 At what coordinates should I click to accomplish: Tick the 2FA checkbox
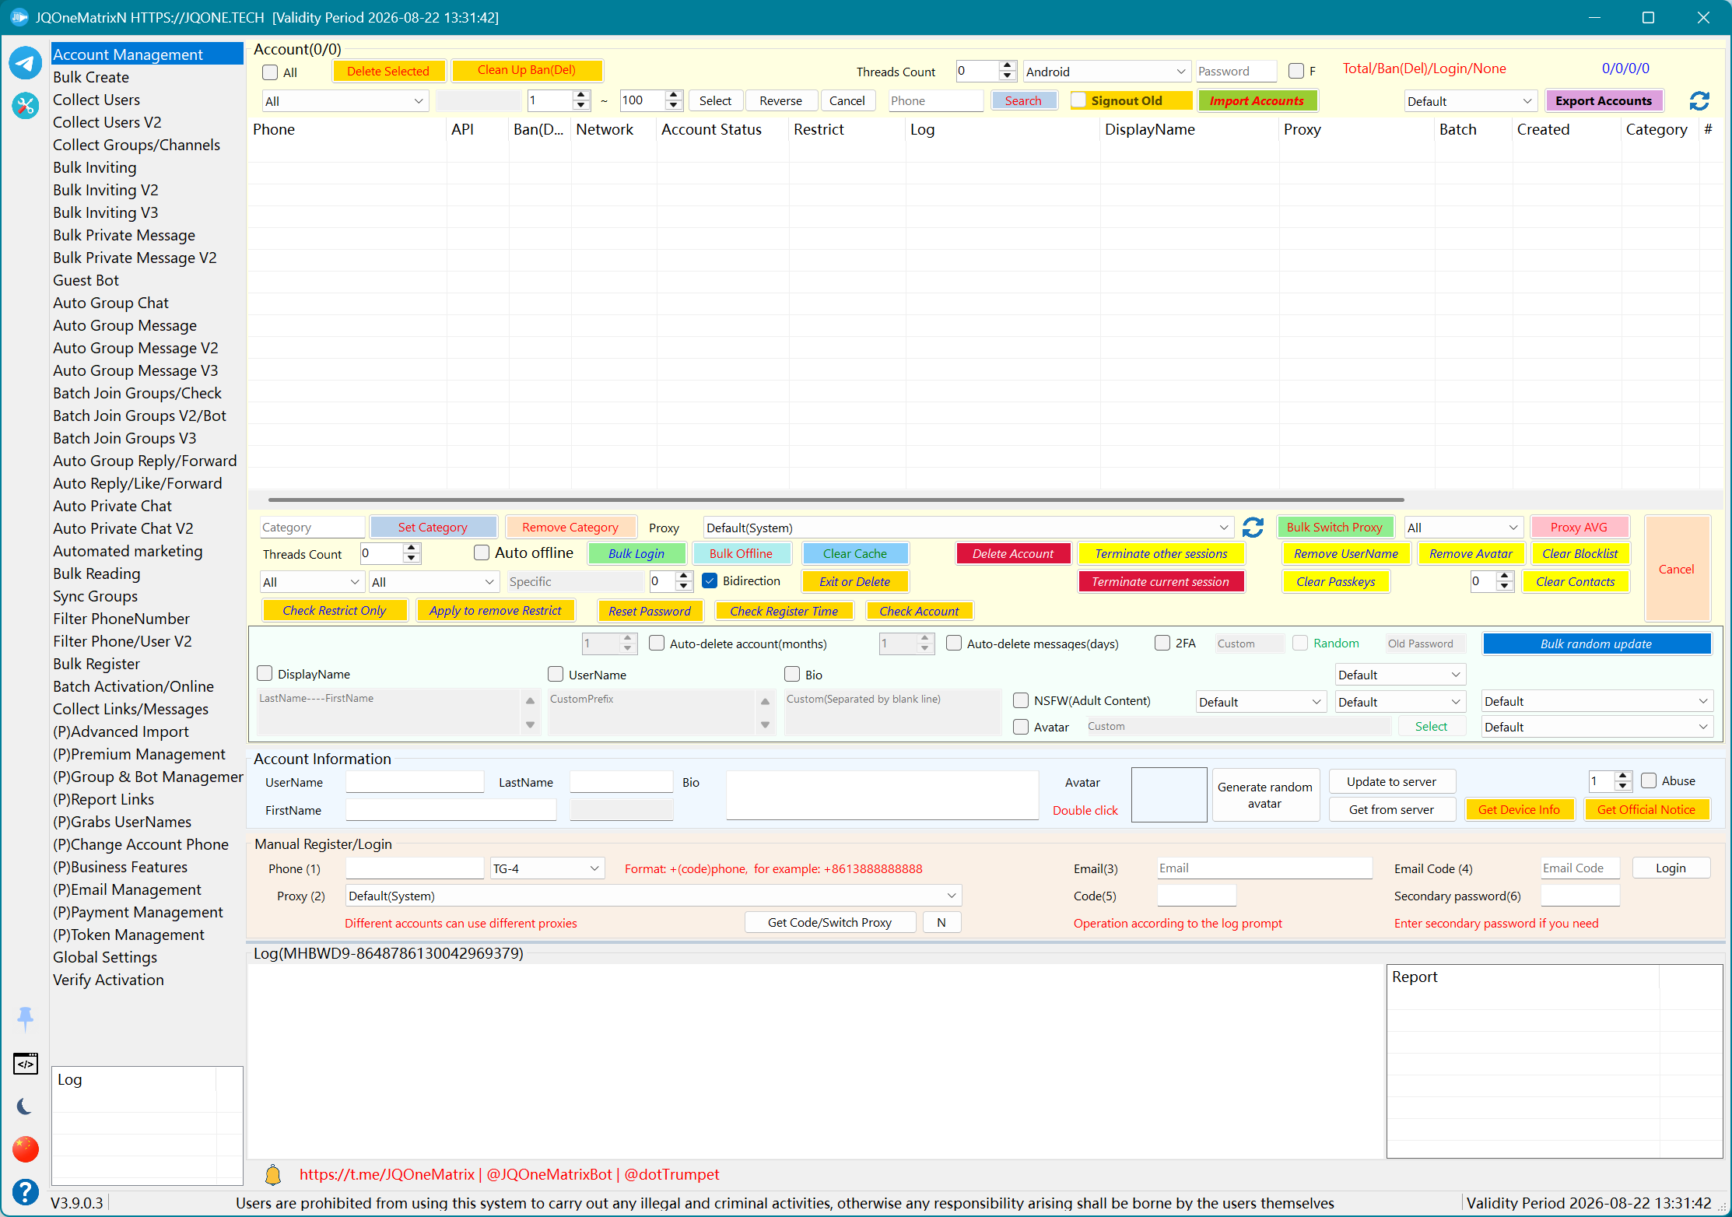[x=1162, y=643]
